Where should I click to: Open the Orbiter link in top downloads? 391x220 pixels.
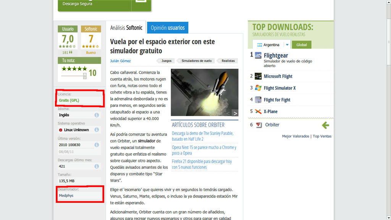coord(272,125)
